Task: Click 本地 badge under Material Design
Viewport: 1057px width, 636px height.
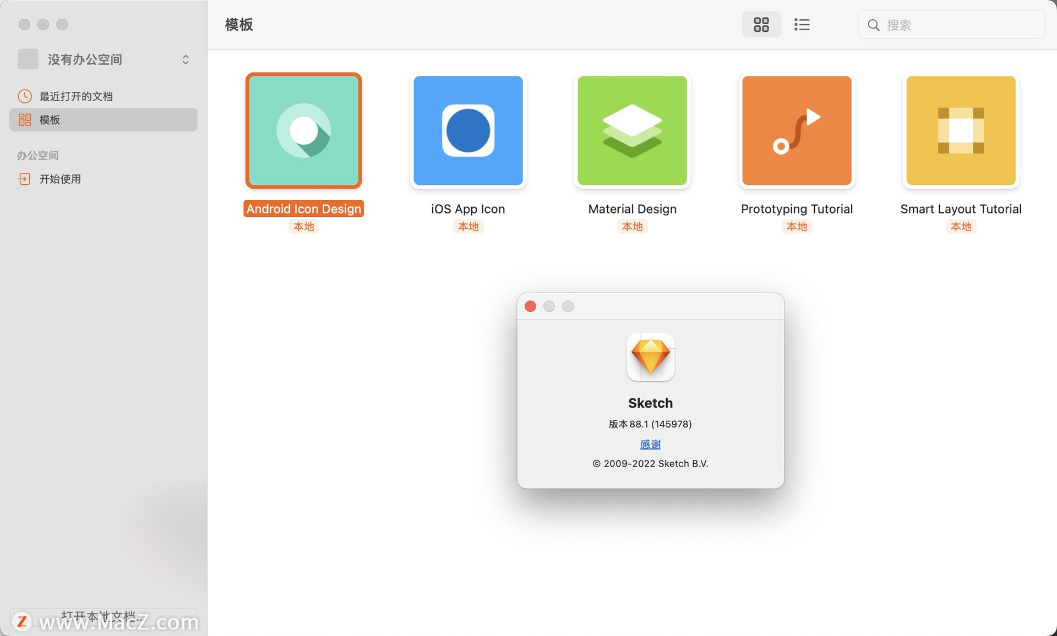Action: 632,227
